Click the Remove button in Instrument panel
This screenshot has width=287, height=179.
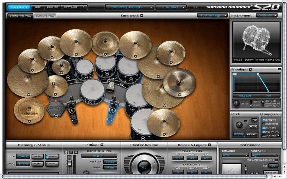[x=271, y=172]
